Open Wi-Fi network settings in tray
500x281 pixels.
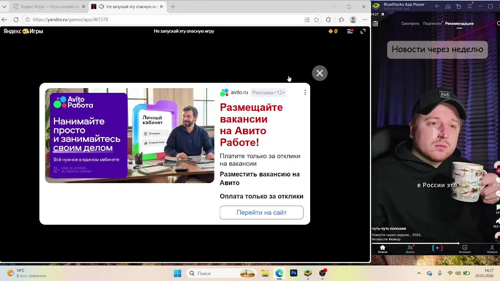click(450, 273)
